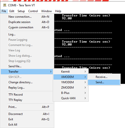Choose Disconnect from File menu
Viewport: 125px width, 128px height.
tap(27, 114)
